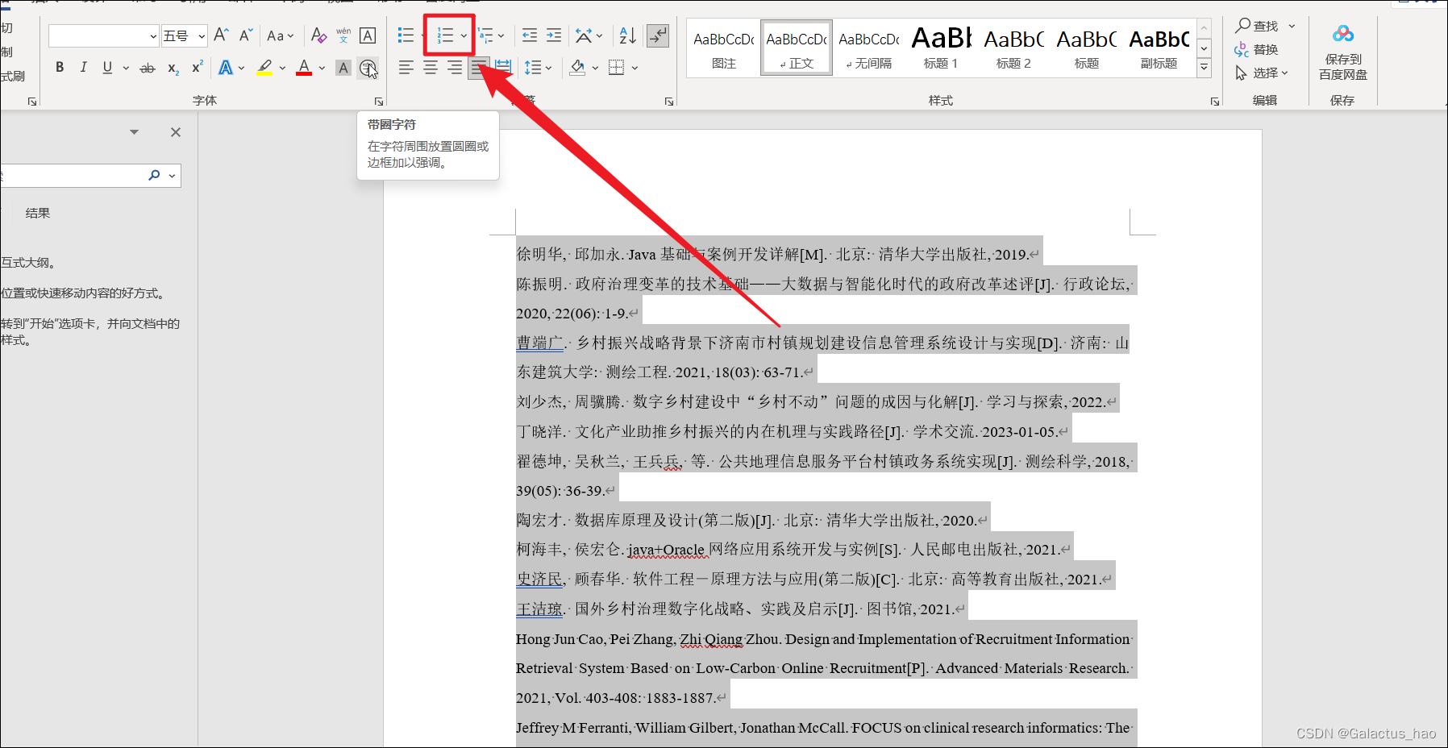The width and height of the screenshot is (1448, 748).
Task: Open clipboard pane launcher
Action: click(32, 102)
